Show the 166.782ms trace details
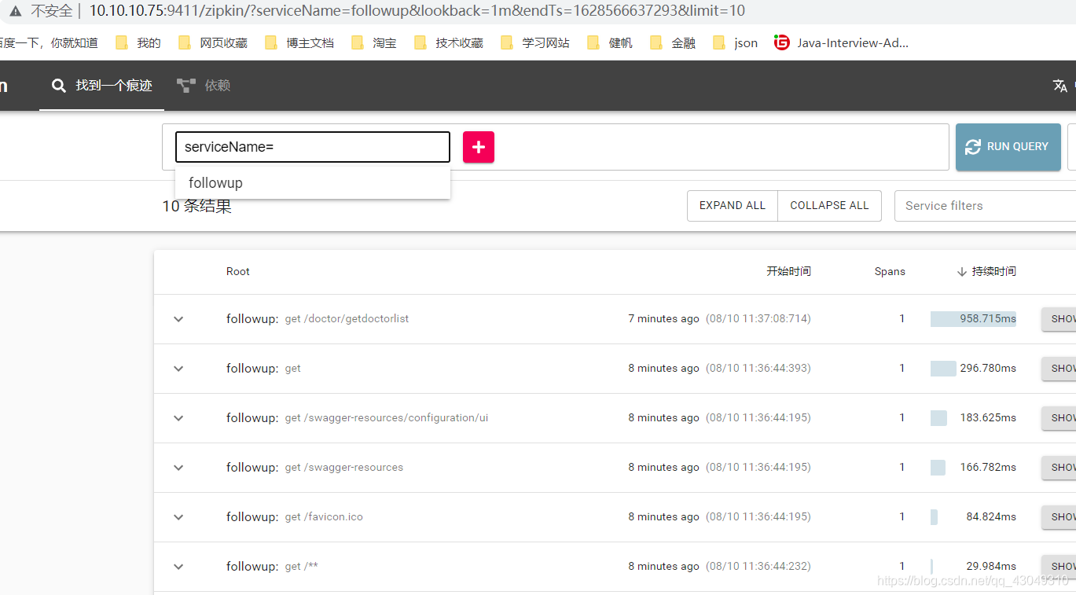The width and height of the screenshot is (1076, 595). pos(1059,468)
